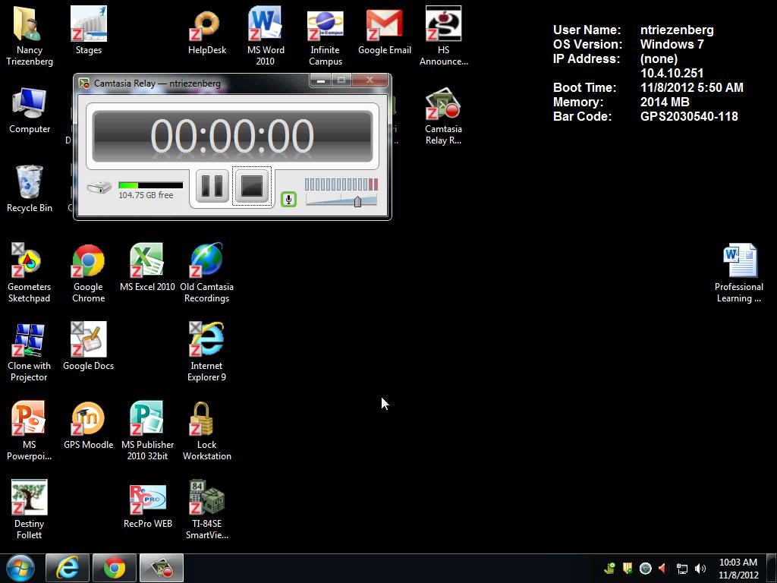Minimize the Camtasia Relay window

click(x=321, y=80)
